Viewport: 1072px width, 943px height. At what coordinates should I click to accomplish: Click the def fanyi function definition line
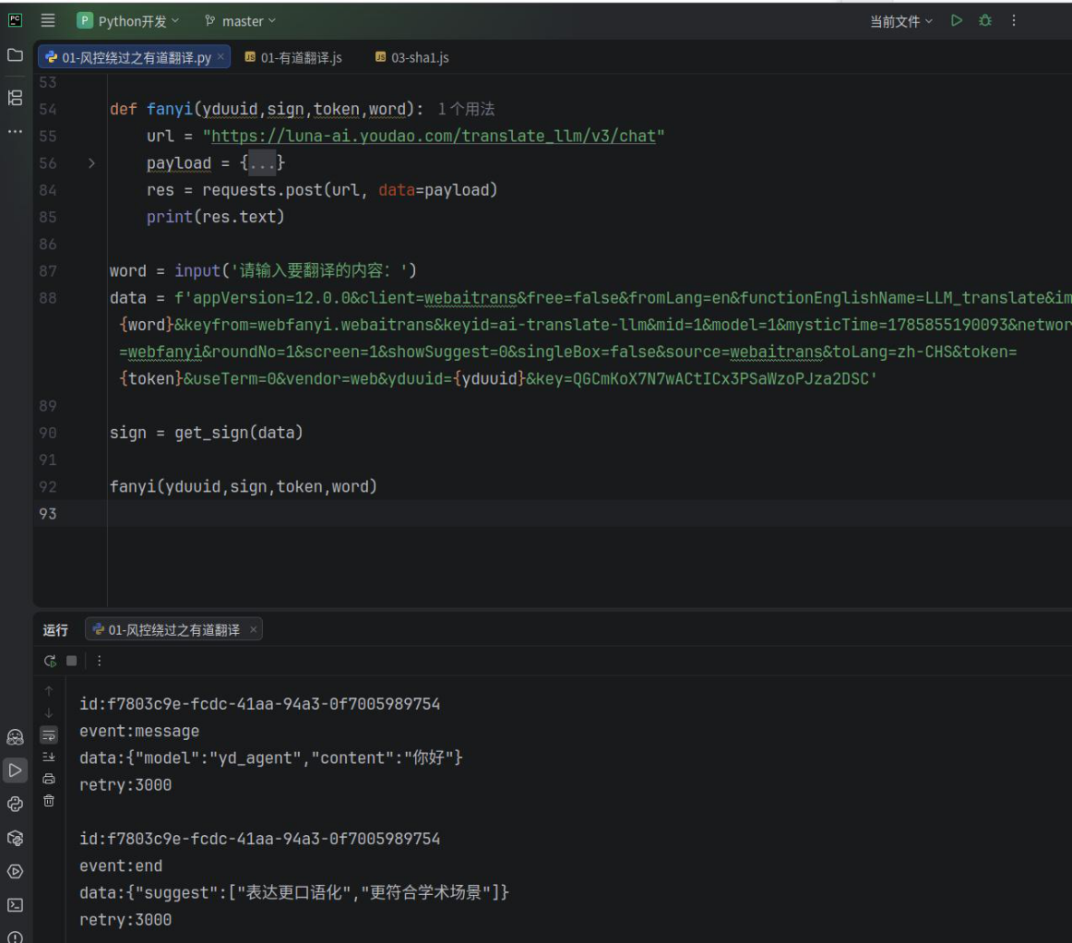(x=267, y=110)
